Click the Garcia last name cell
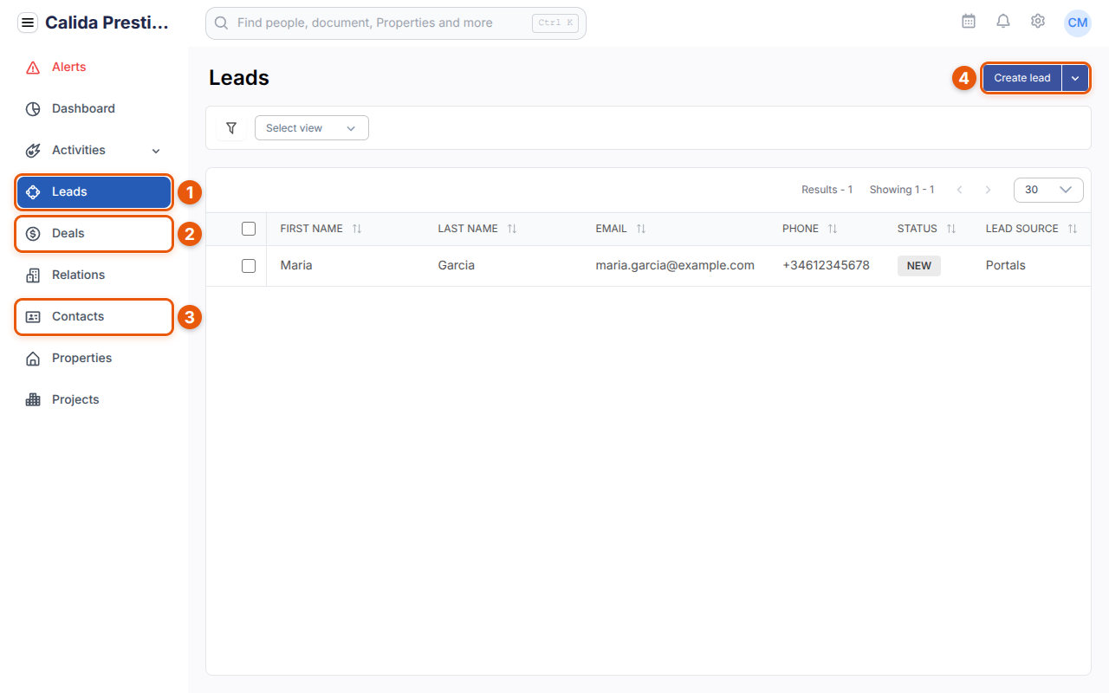This screenshot has width=1109, height=693. click(457, 265)
